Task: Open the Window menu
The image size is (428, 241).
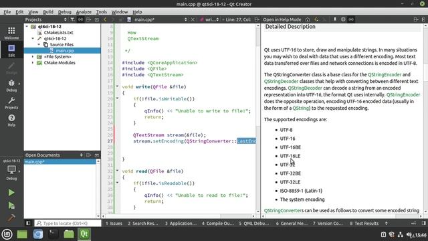Action: (x=120, y=12)
